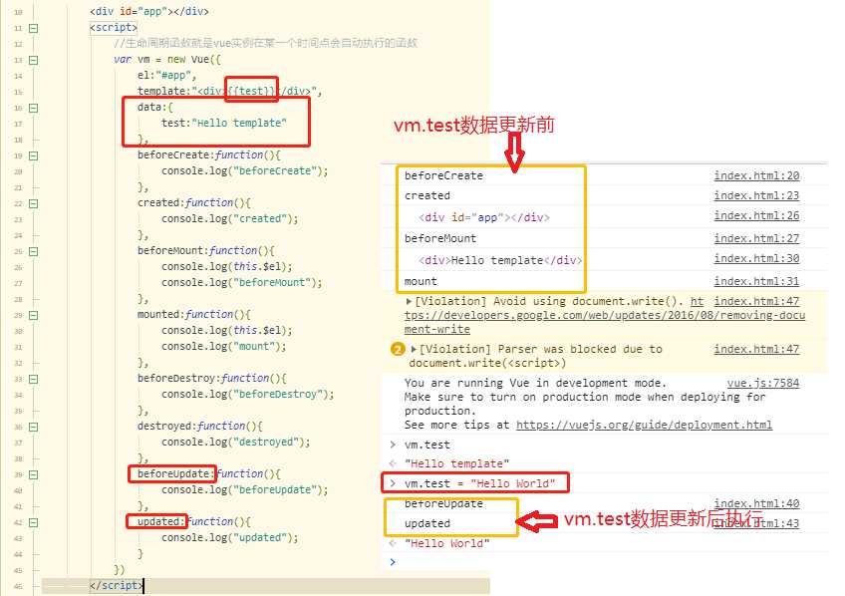
Task: Open the vue.js:7584 source link
Action: [x=763, y=383]
